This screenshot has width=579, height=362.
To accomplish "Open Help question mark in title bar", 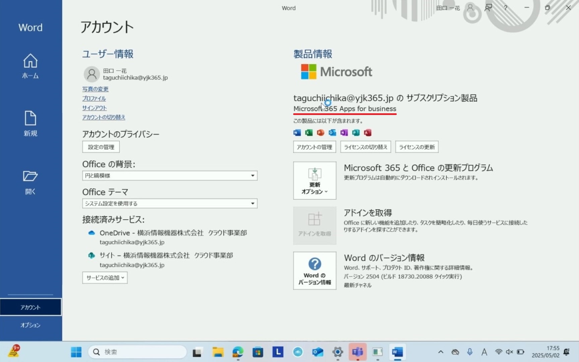I will (506, 8).
